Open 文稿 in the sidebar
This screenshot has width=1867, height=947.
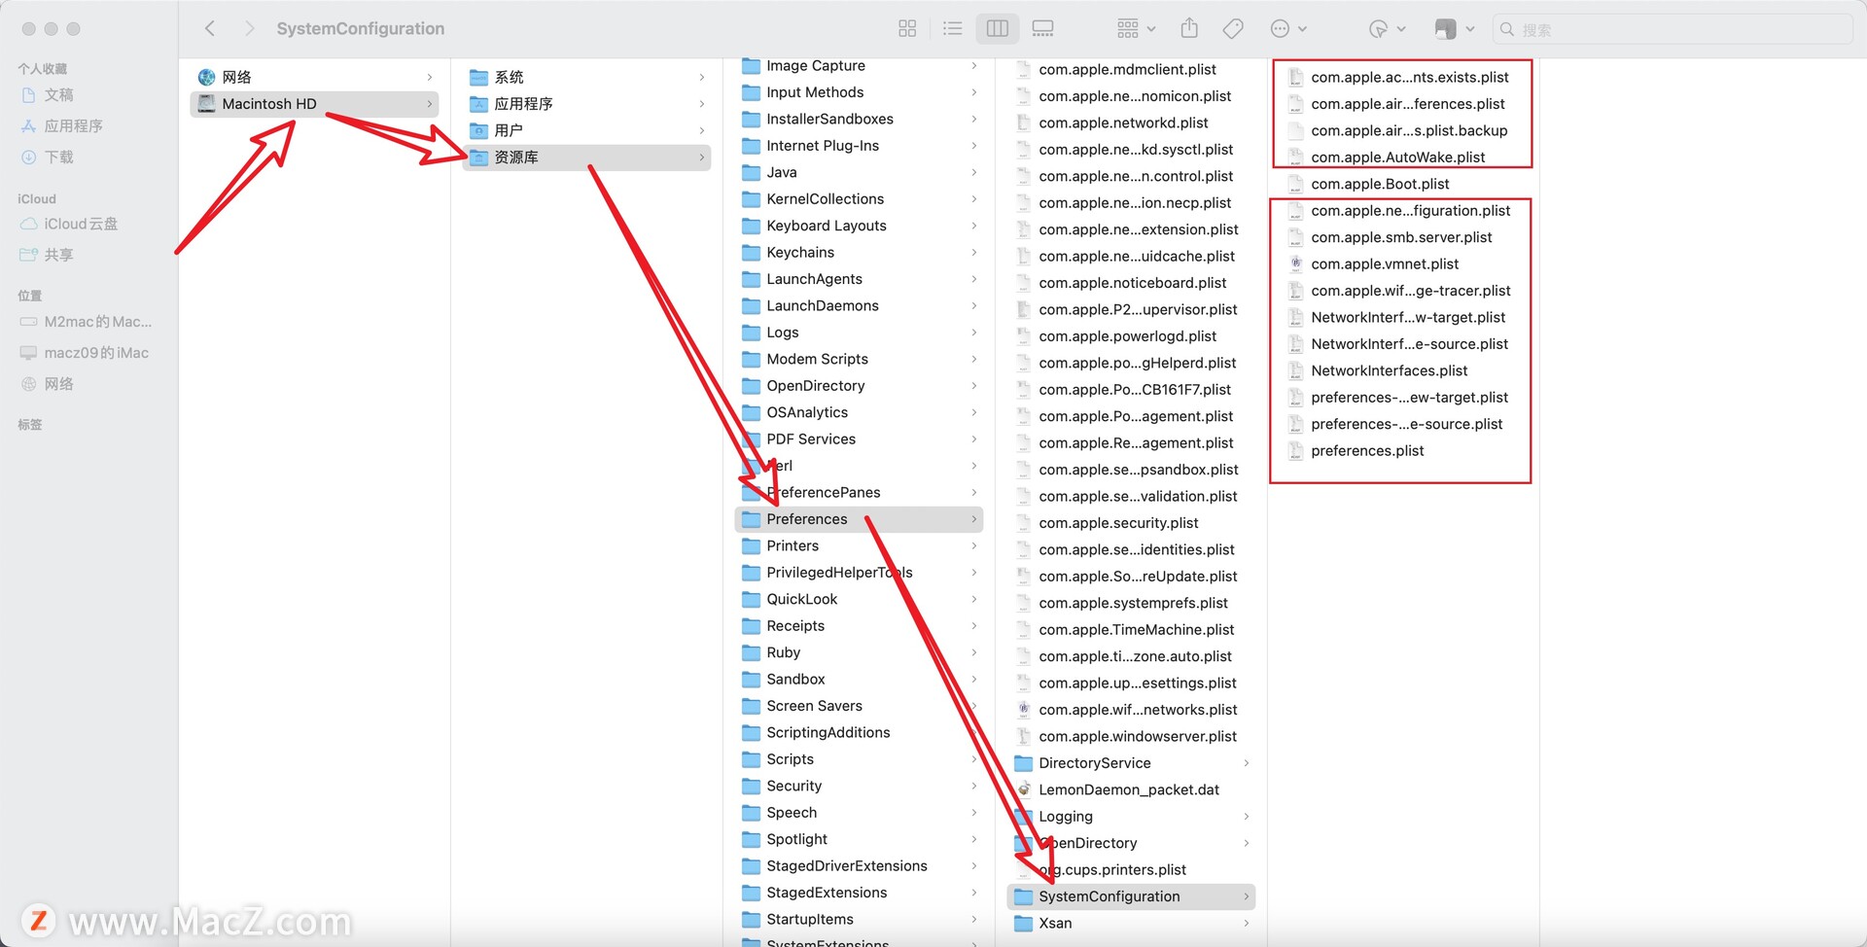(58, 95)
